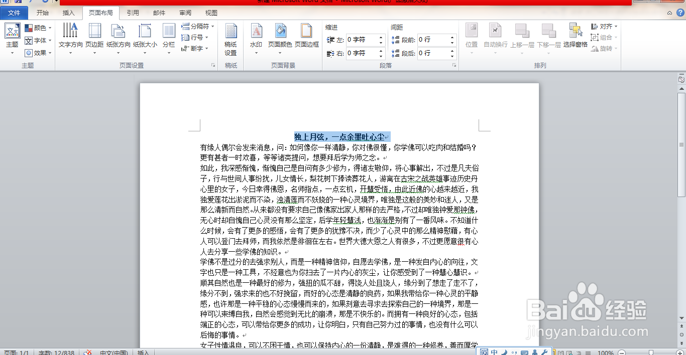Click the IME soft keyboard icon
Viewport: 686px width, 355px height.
524,352
